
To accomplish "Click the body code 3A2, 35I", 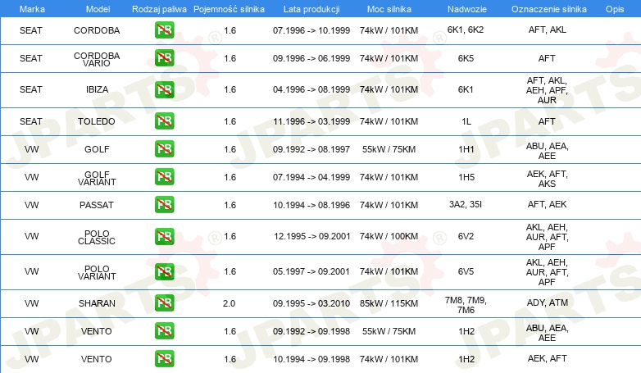I will coord(466,204).
